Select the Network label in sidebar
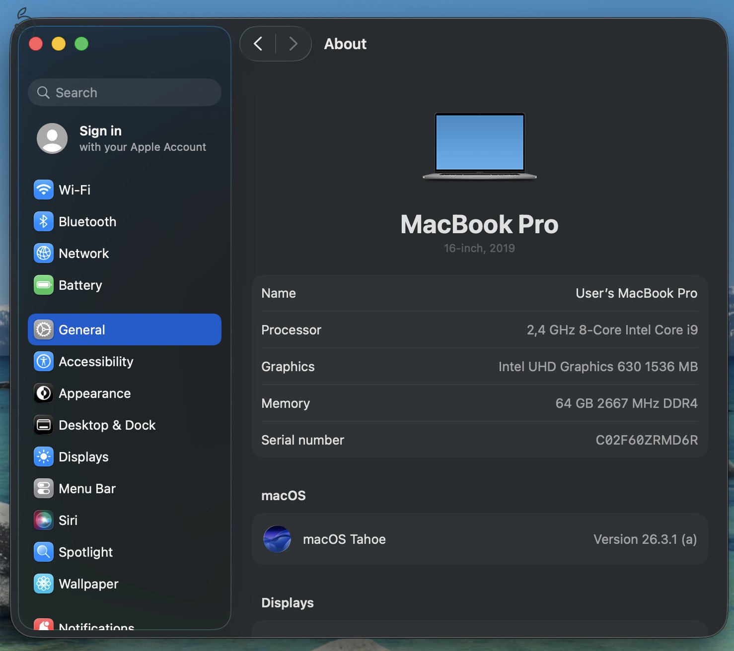This screenshot has width=734, height=651. 83,253
